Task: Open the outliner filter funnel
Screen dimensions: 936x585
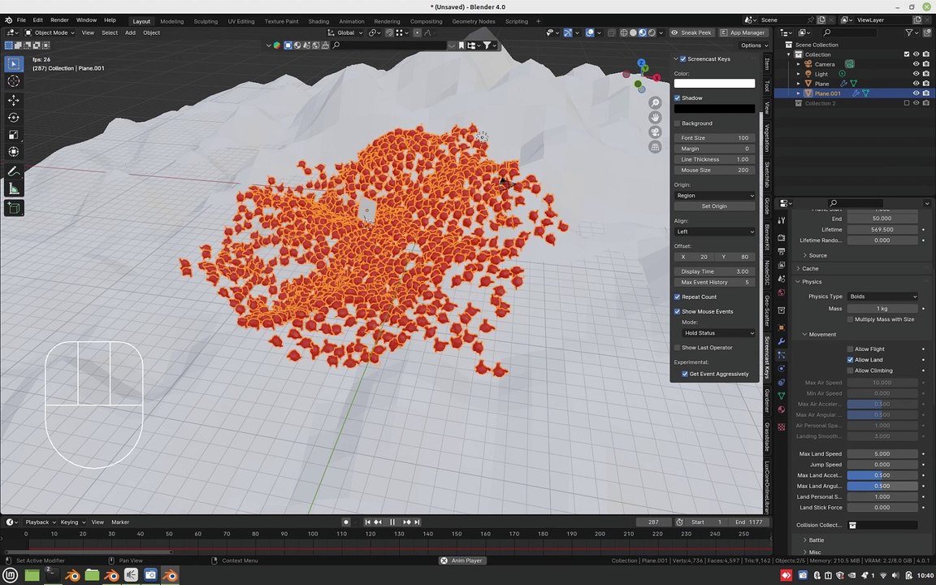Action: point(908,32)
